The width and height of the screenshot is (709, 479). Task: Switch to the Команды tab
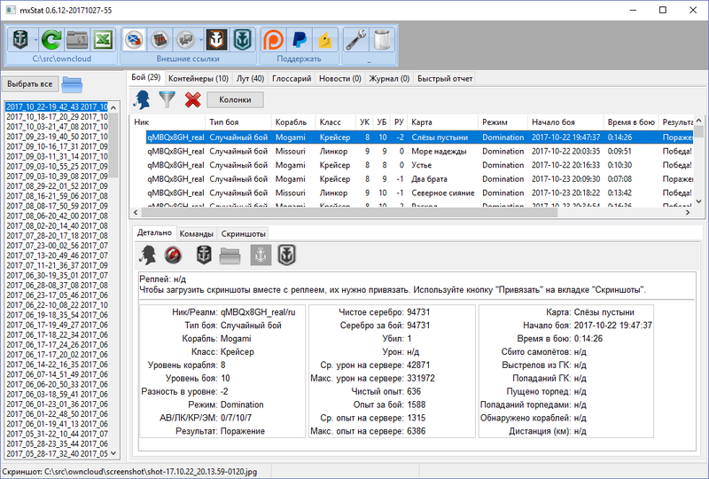197,233
